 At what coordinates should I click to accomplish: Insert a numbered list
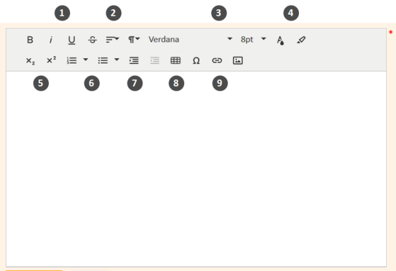coord(72,60)
